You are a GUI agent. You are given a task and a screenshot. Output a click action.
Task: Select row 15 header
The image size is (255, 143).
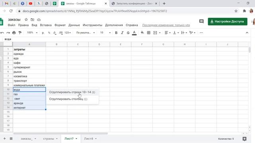point(8,112)
